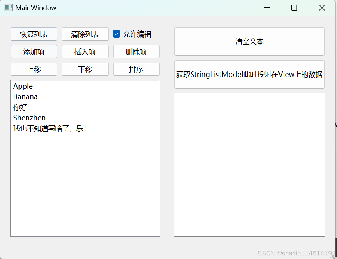
Task: Maximize the MainWindow window
Action: 294,8
